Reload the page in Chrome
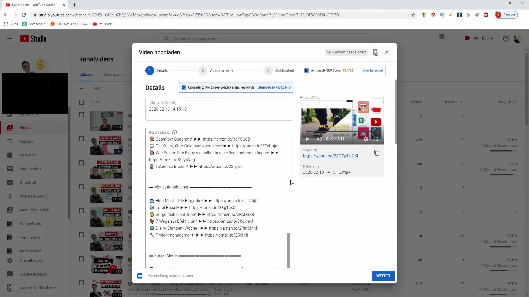The height and width of the screenshot is (297, 529). tap(24, 15)
